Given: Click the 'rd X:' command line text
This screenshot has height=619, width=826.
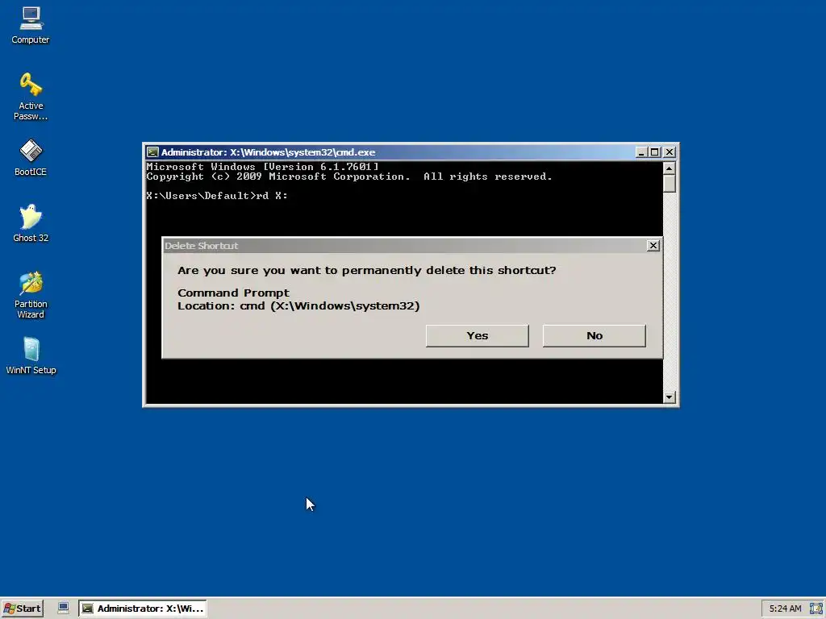Looking at the screenshot, I should point(272,196).
